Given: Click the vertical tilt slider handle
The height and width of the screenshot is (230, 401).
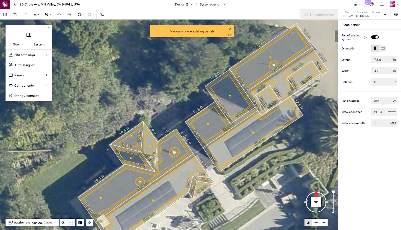Looking at the screenshot, I should 333,192.
